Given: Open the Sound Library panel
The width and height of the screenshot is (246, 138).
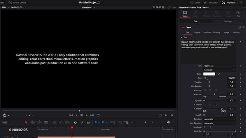Looking at the screenshot, I should pos(17,3).
